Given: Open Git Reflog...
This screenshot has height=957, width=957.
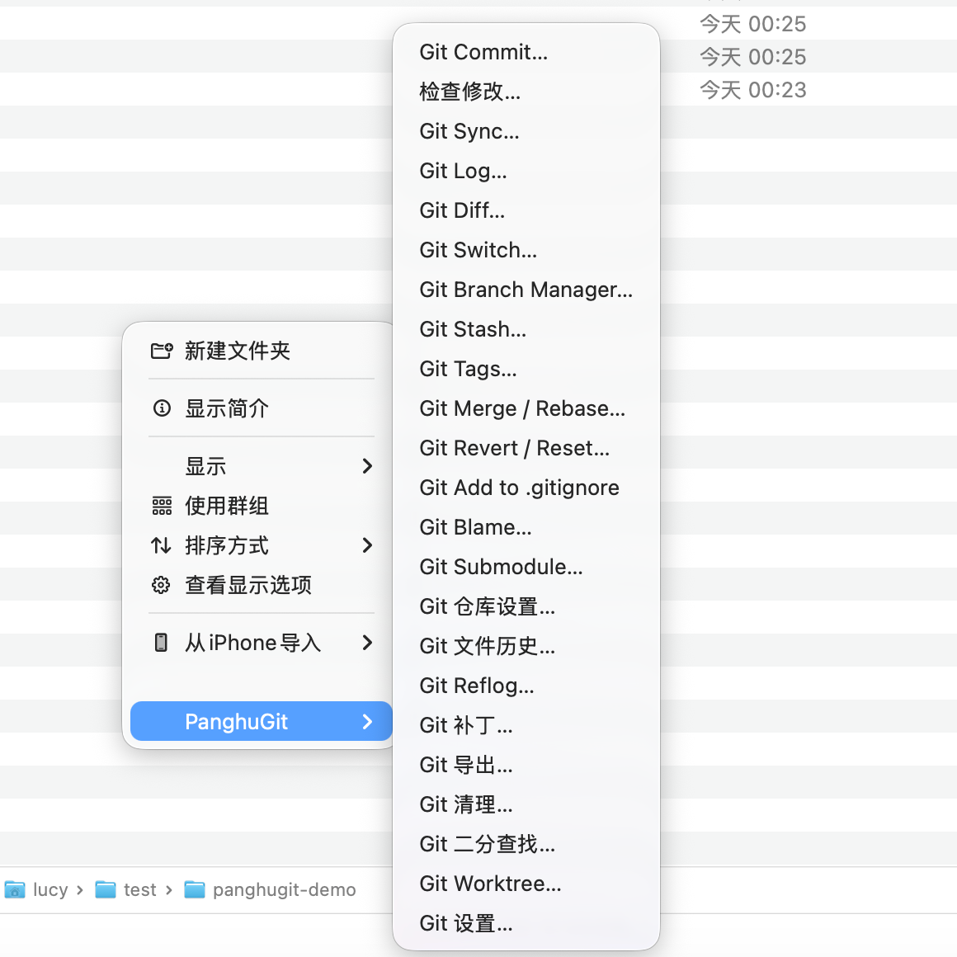Looking at the screenshot, I should pos(526,686).
